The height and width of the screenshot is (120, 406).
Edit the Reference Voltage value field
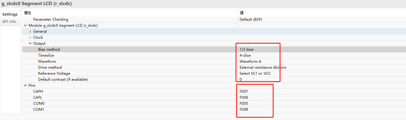click(x=255, y=73)
